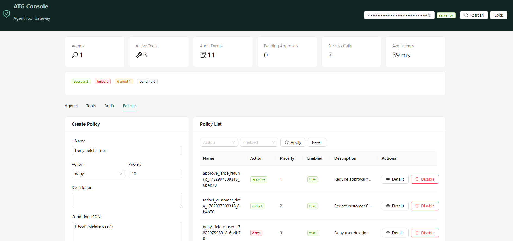Disable the deny_delete_user policy
513x241 pixels.
(x=425, y=233)
